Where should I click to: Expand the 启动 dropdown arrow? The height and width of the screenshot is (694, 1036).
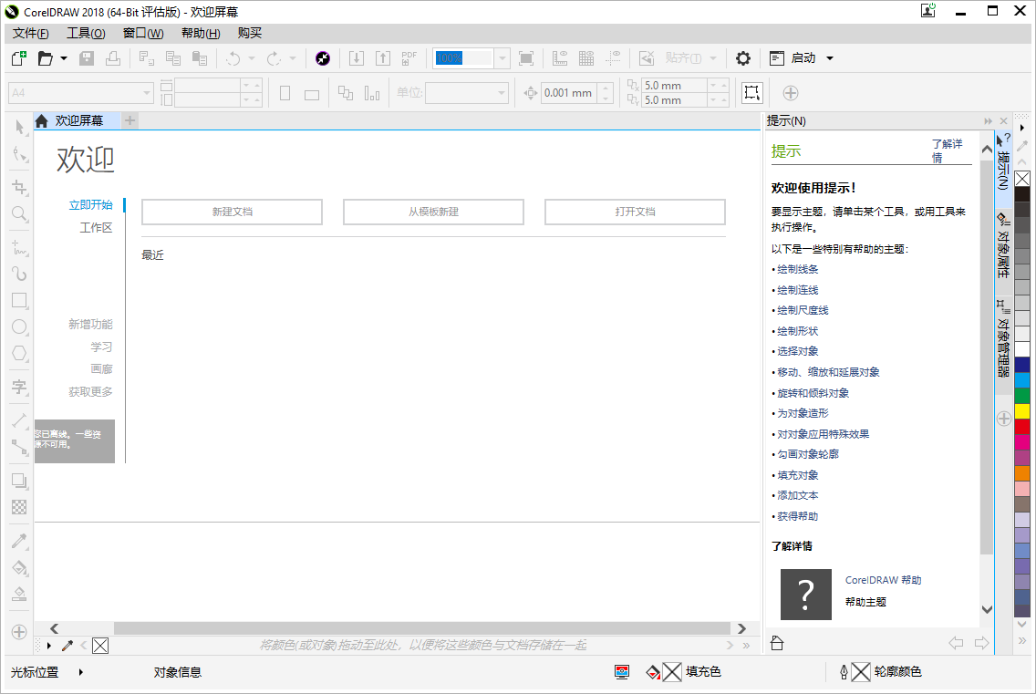point(830,58)
